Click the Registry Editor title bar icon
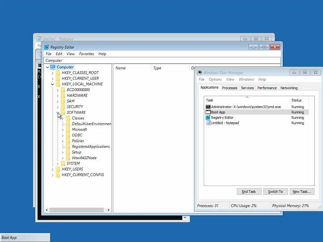 [x=46, y=47]
